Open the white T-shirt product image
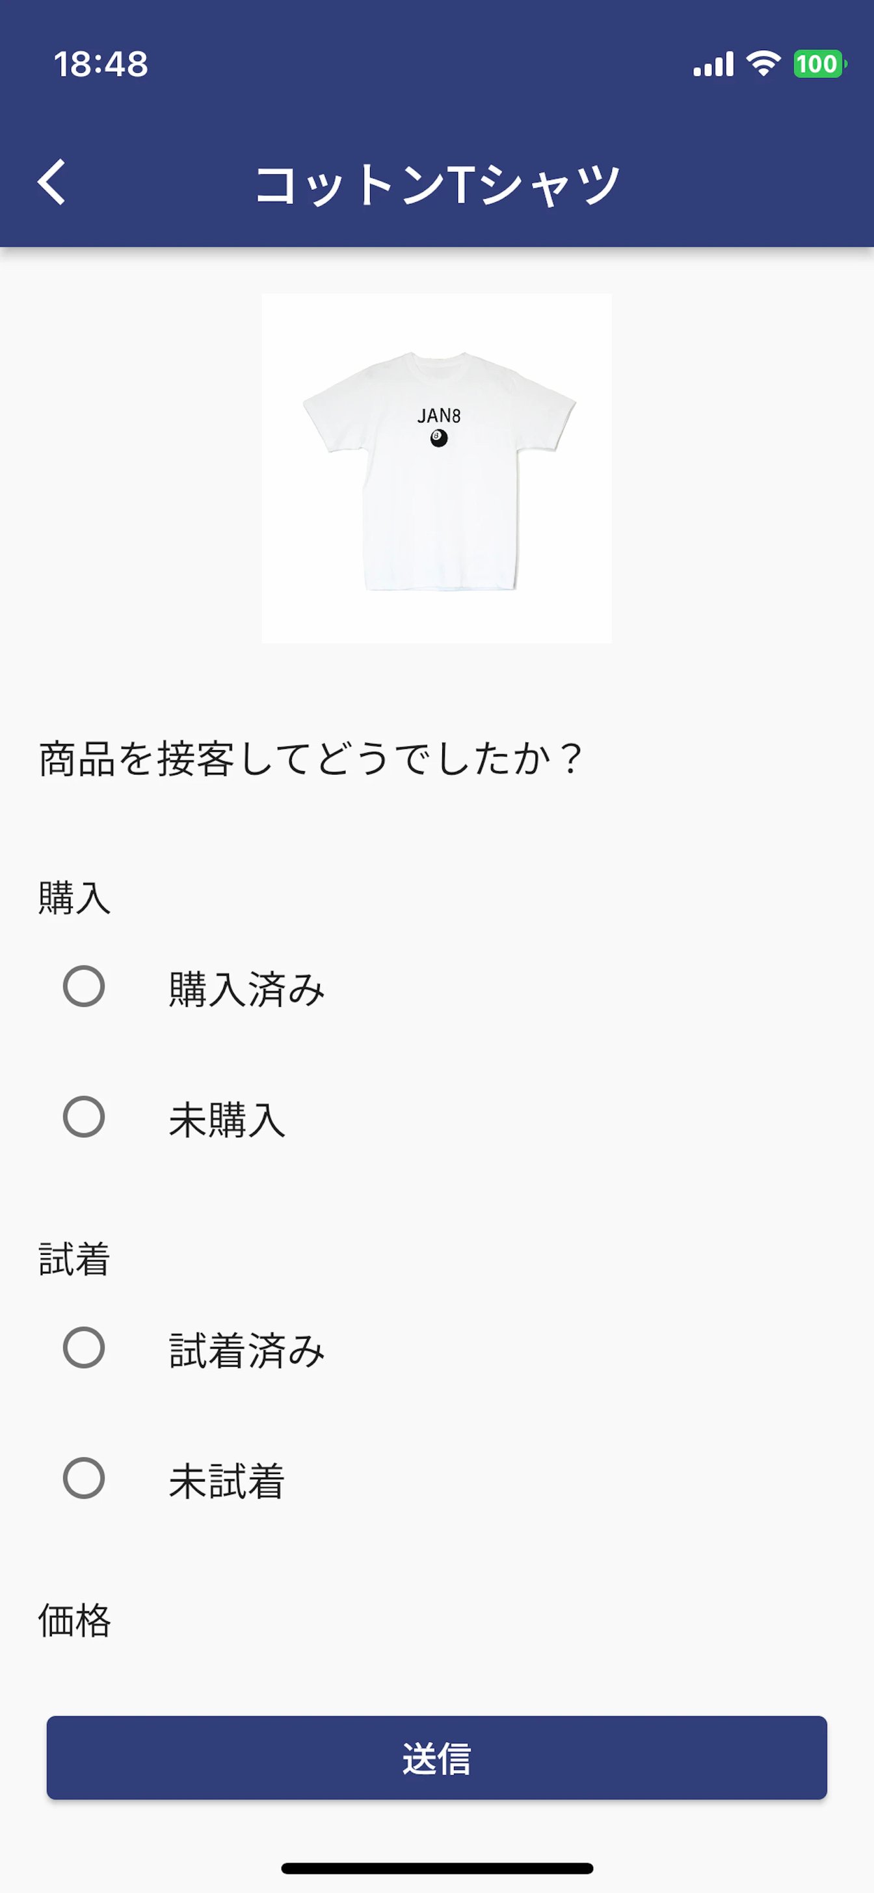 coord(436,468)
